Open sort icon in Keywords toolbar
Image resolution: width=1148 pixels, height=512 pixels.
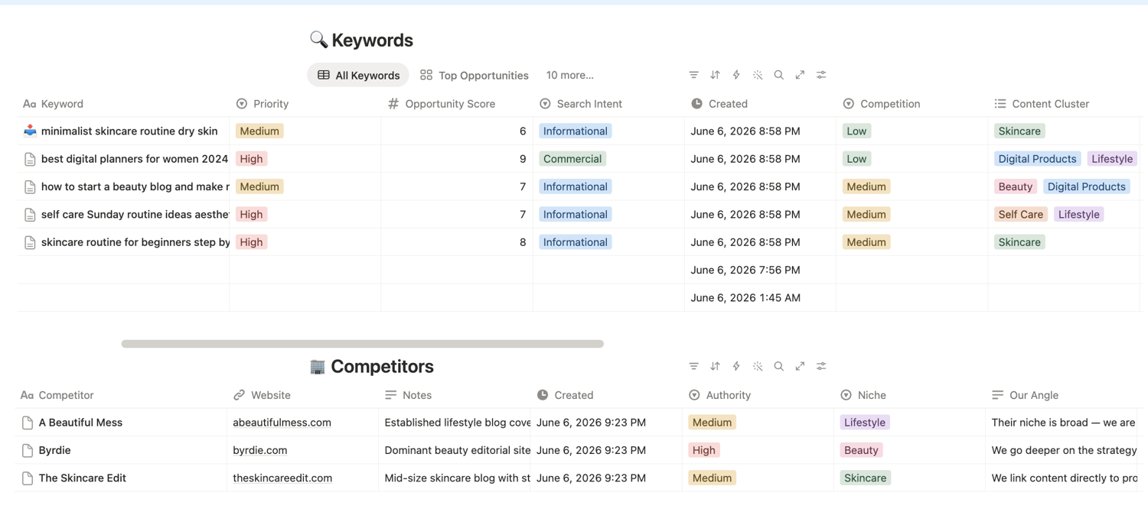[715, 75]
